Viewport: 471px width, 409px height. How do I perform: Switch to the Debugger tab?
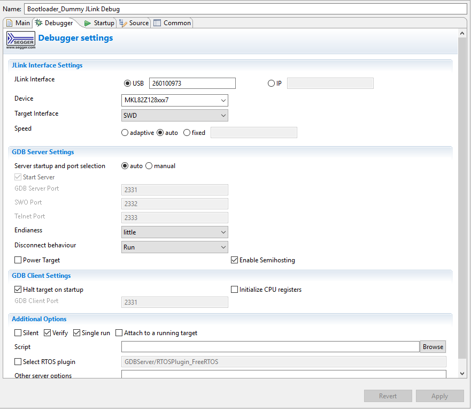(x=54, y=23)
